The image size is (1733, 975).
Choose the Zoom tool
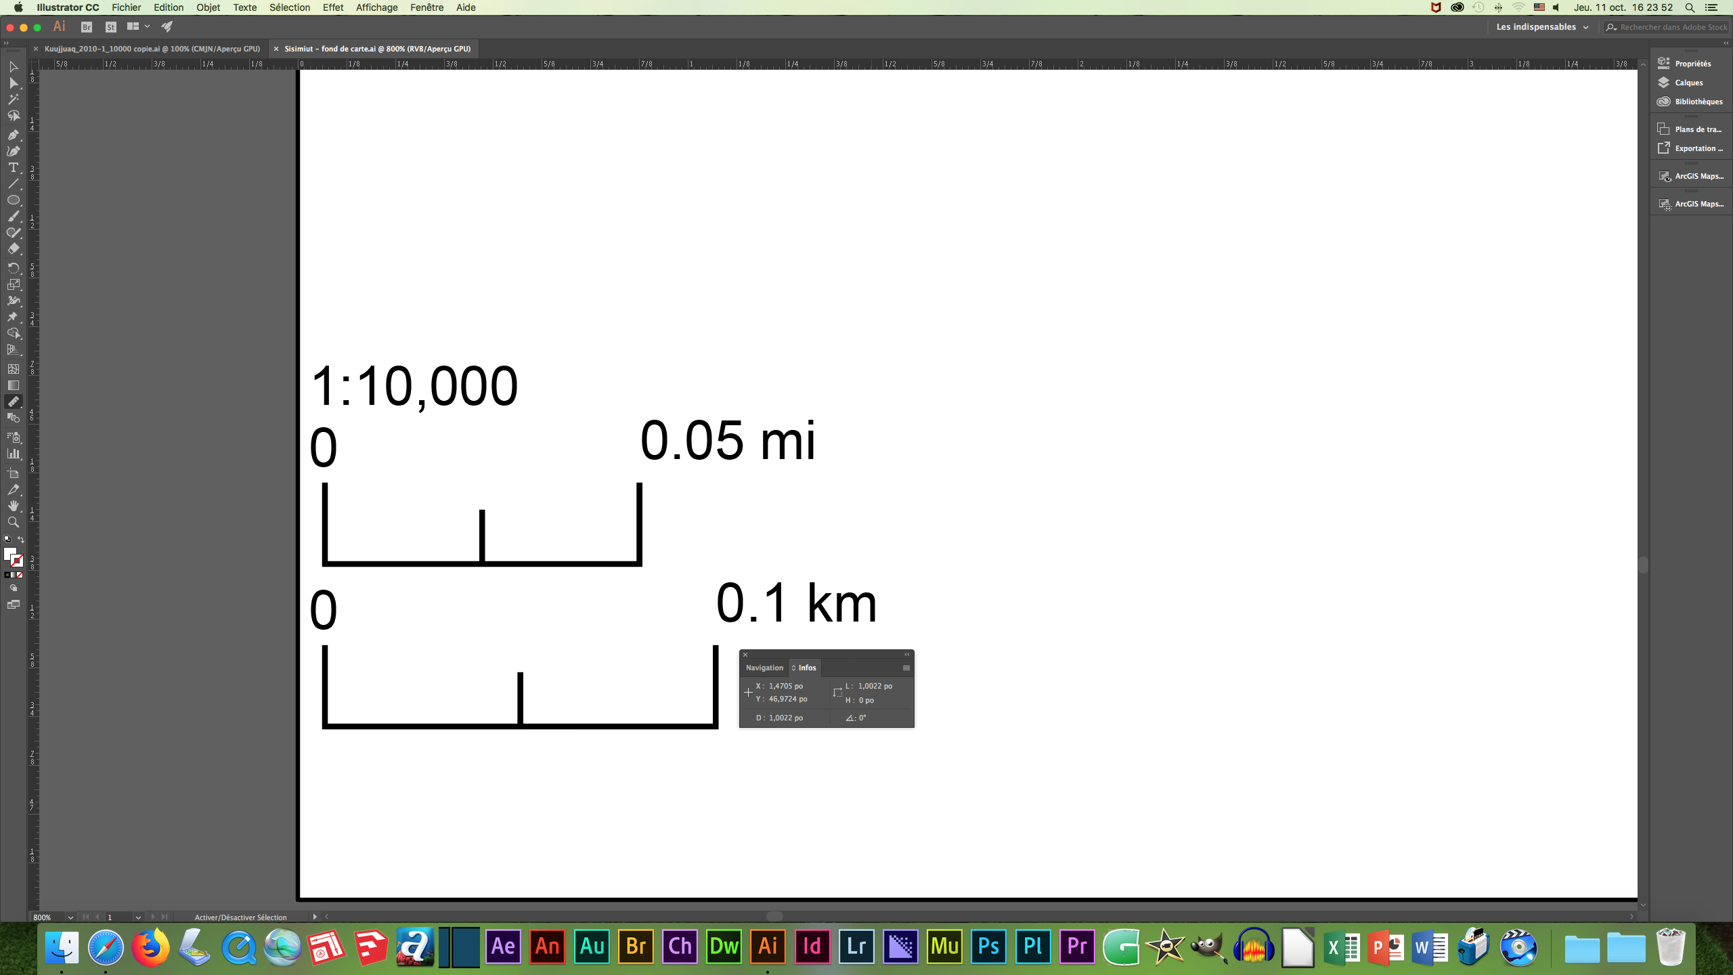(x=13, y=523)
